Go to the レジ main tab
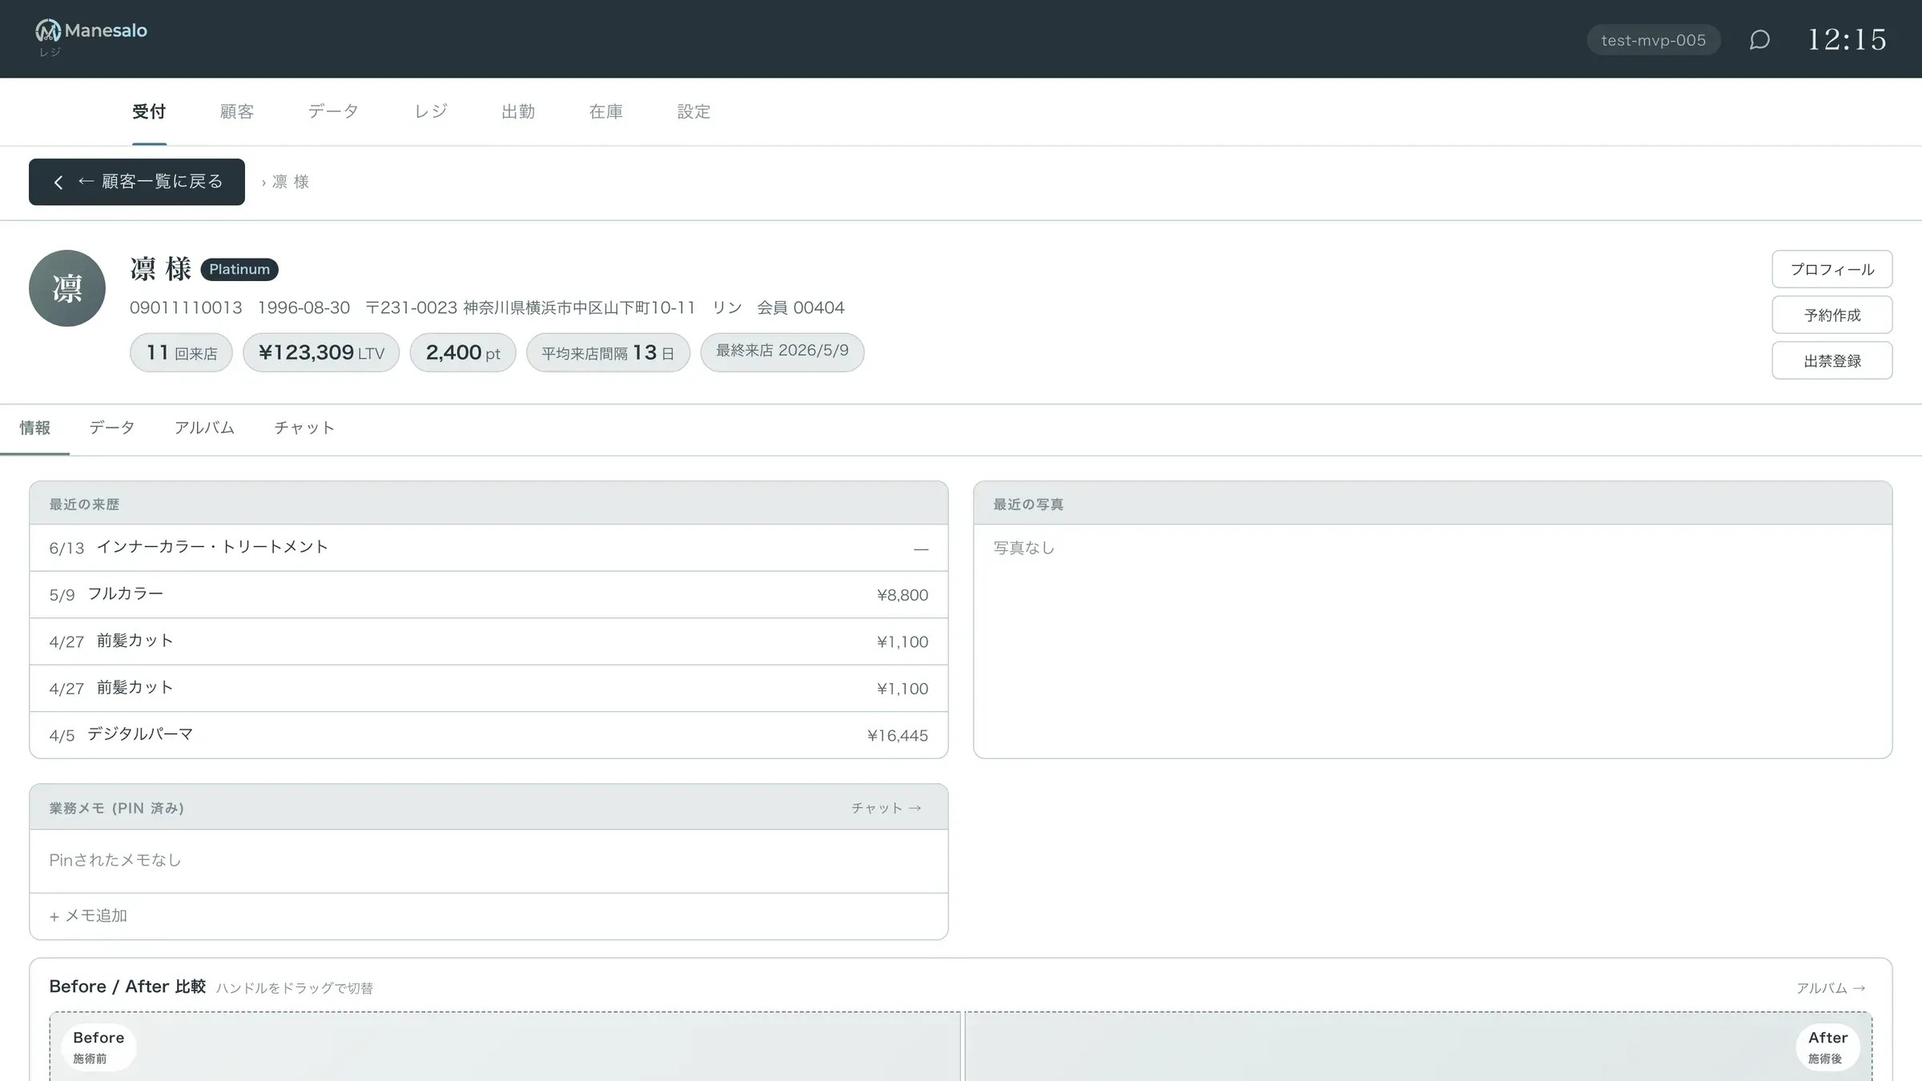 click(430, 111)
